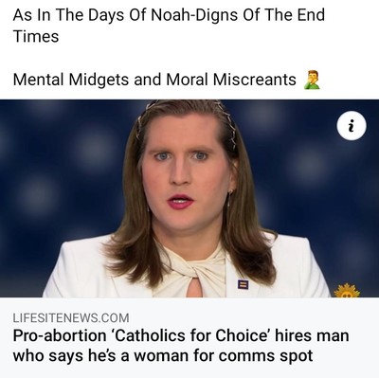
Task: Click the gray card area beside LIFESITENEWS.COM
Action: (253, 317)
